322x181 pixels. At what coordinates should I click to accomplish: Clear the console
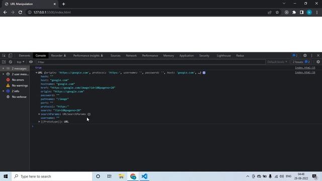(11, 62)
